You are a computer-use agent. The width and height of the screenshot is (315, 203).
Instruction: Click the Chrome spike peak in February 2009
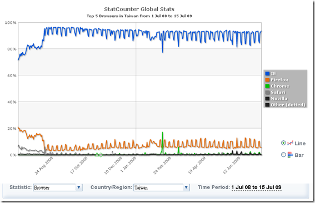[x=162, y=133]
